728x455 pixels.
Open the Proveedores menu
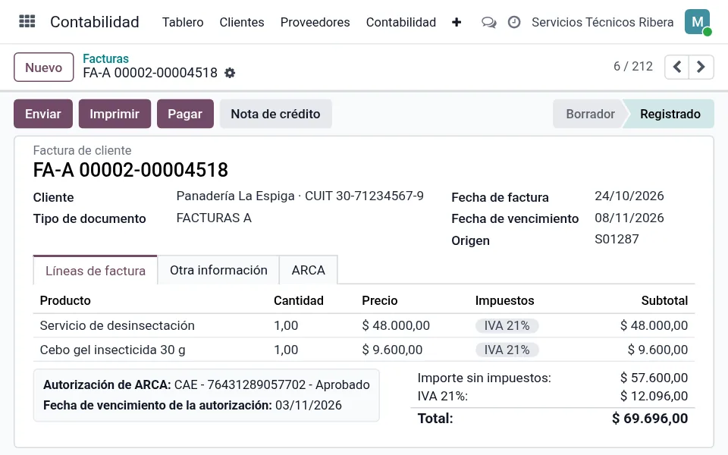point(315,22)
